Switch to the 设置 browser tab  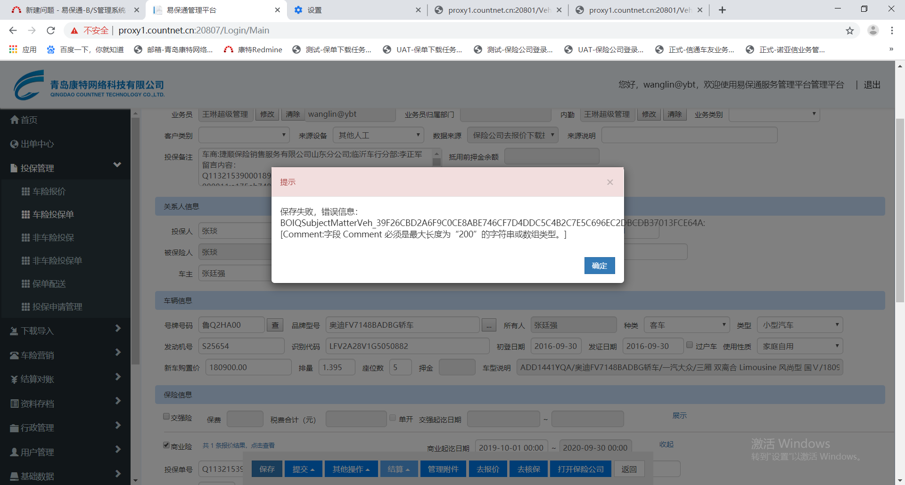click(x=357, y=10)
